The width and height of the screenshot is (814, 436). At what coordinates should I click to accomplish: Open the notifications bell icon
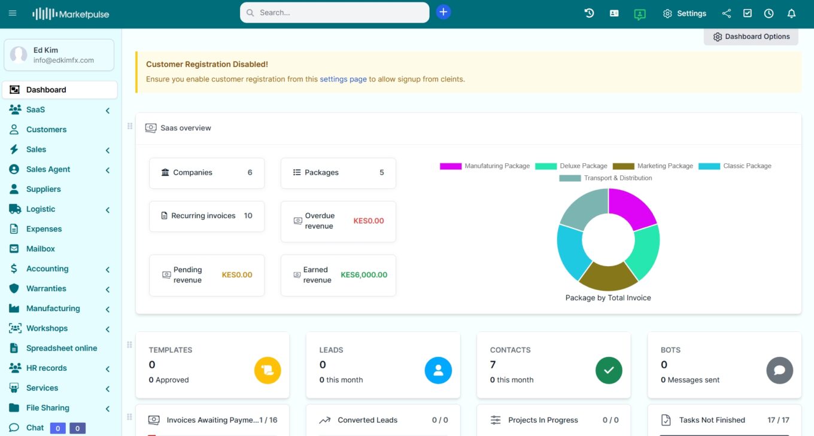click(x=791, y=13)
